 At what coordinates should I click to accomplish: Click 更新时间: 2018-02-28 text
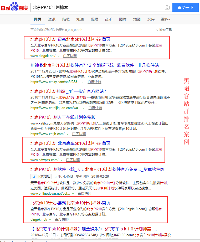point(92,176)
